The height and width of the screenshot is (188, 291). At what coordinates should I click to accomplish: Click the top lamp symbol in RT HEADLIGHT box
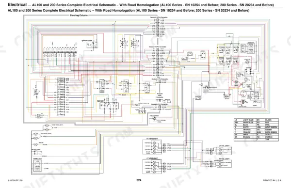click(154, 143)
